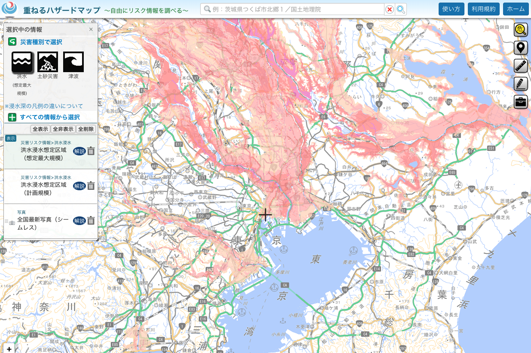Toggle the 表示 badge on 想定最大規模 layer
Image resolution: width=531 pixels, height=353 pixels.
[x=11, y=138]
